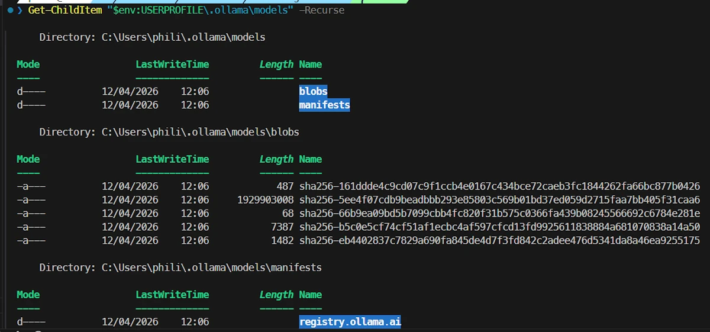
Task: Click the LastWriteTime header in the manifests table
Action: pos(172,295)
